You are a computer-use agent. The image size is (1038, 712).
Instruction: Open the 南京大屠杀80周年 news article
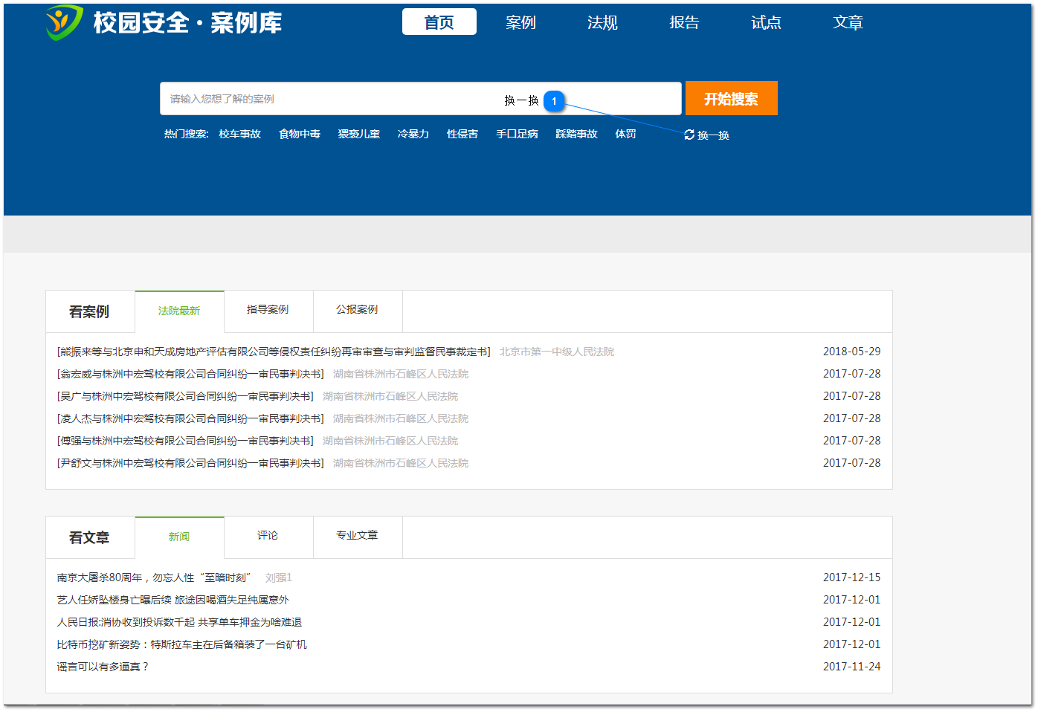(x=152, y=577)
